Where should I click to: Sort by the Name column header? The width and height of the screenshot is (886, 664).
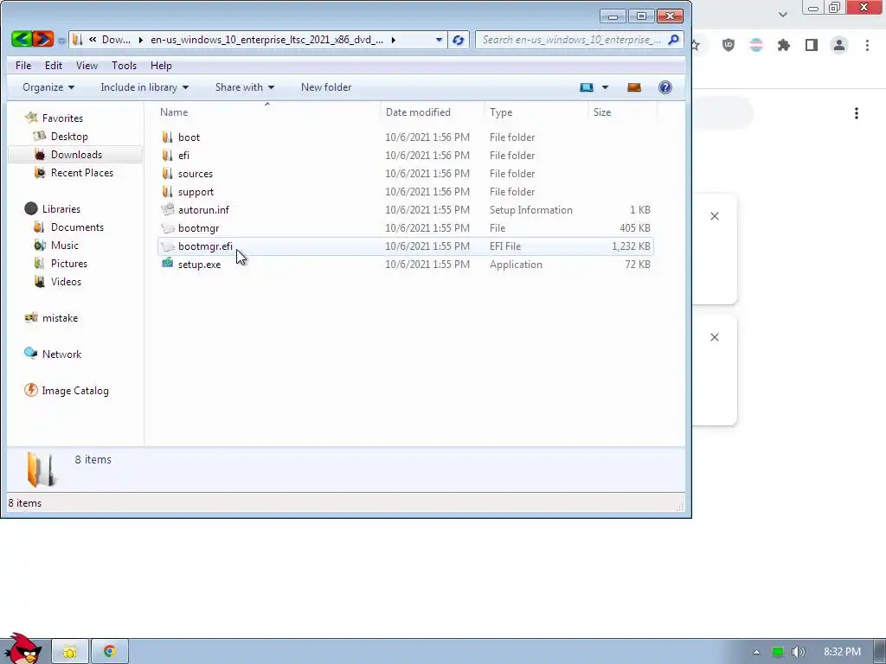click(x=267, y=112)
